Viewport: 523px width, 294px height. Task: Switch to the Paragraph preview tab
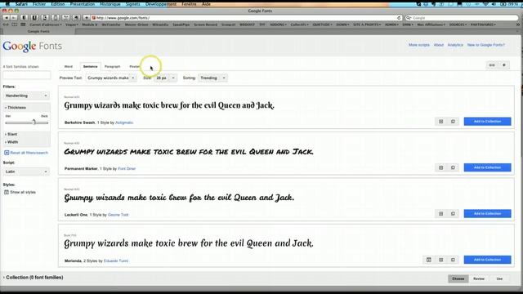113,66
